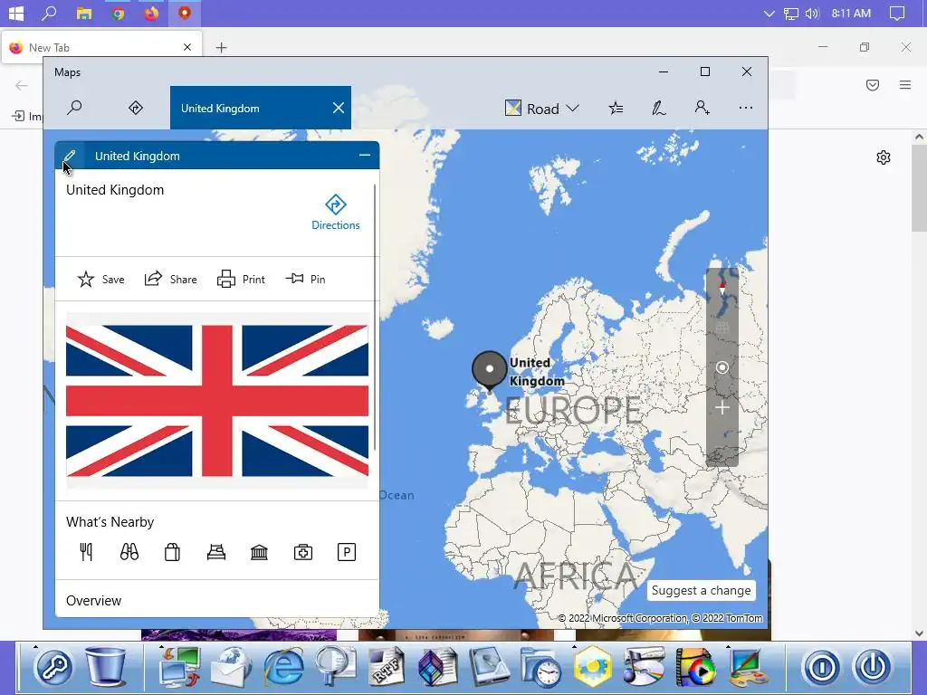Open the Firefox hamburger menu
Viewport: 927px width, 695px height.
(x=904, y=85)
